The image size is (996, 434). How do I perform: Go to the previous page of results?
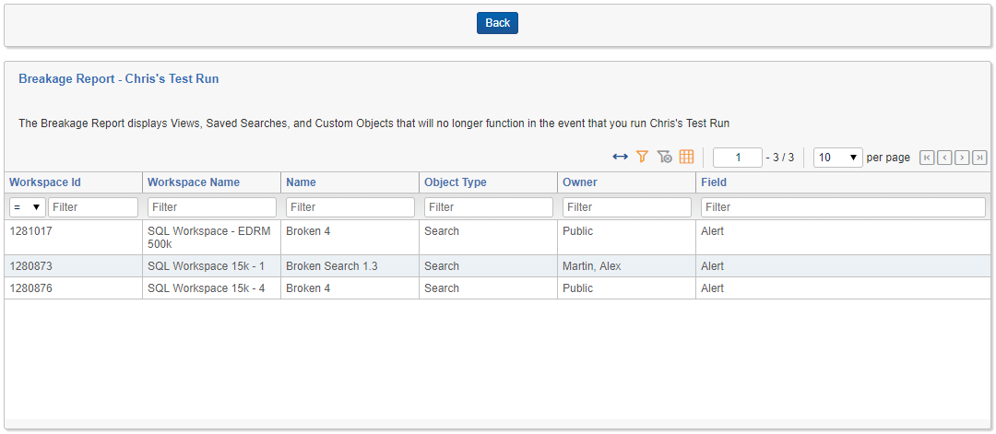944,158
